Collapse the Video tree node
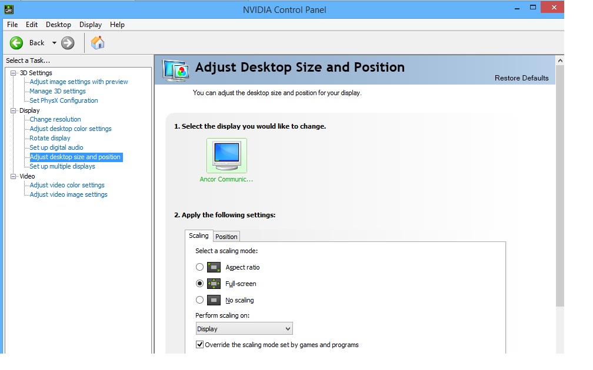593x370 pixels. coord(13,176)
